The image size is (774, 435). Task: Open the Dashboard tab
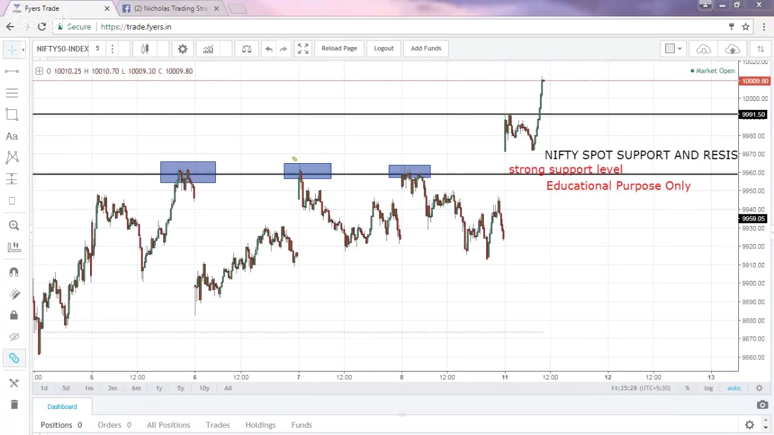[62, 407]
